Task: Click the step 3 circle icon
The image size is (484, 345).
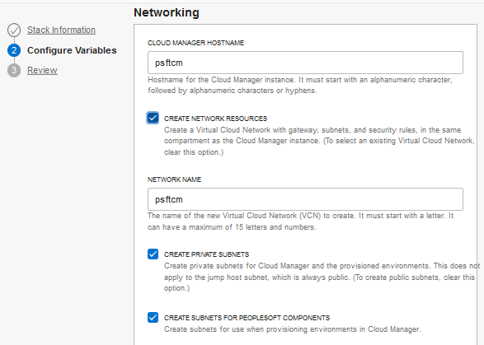Action: click(x=14, y=70)
